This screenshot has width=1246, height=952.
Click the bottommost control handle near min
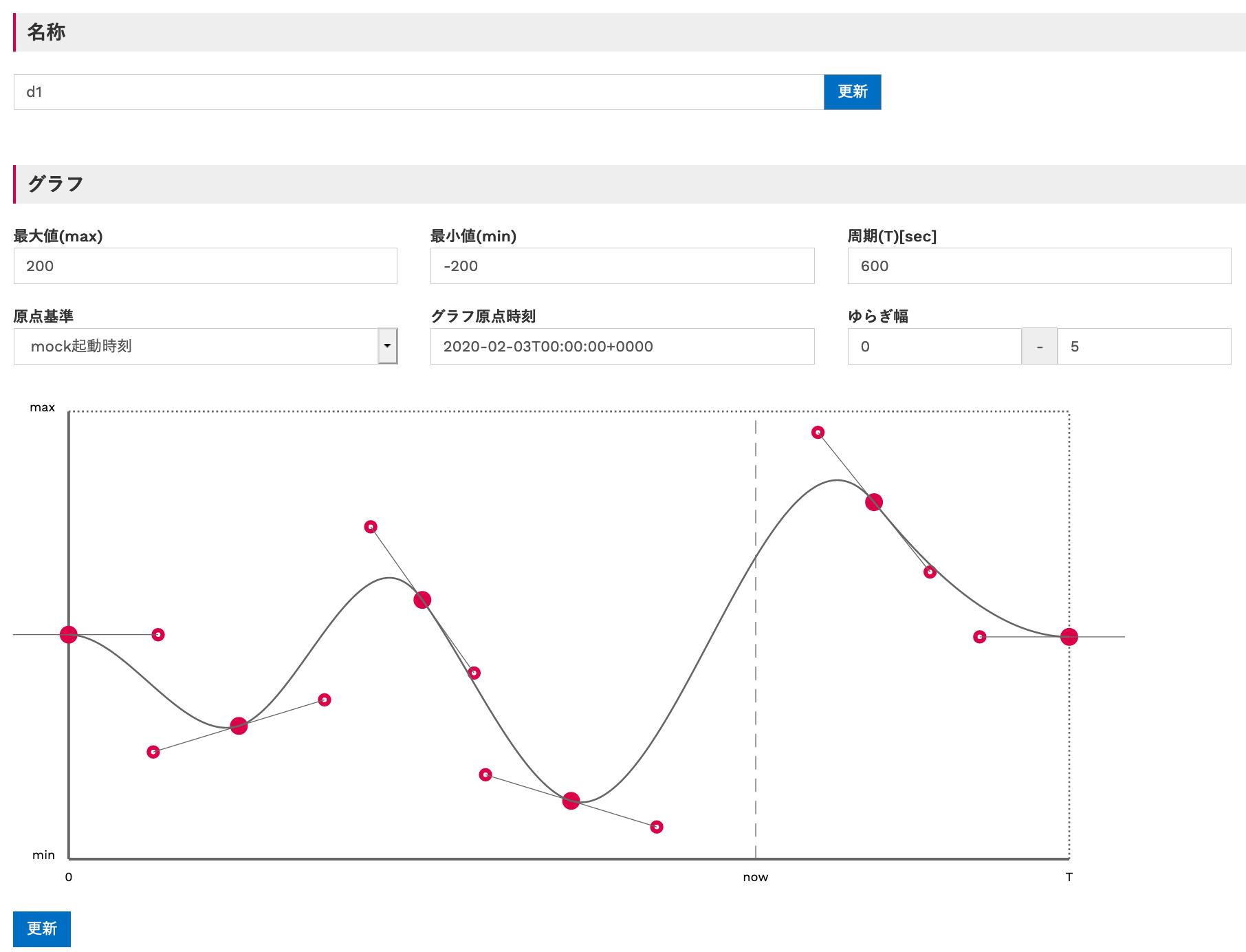point(657,827)
